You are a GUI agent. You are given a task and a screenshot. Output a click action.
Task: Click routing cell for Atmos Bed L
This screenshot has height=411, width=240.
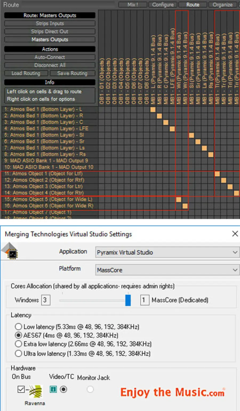point(153,109)
